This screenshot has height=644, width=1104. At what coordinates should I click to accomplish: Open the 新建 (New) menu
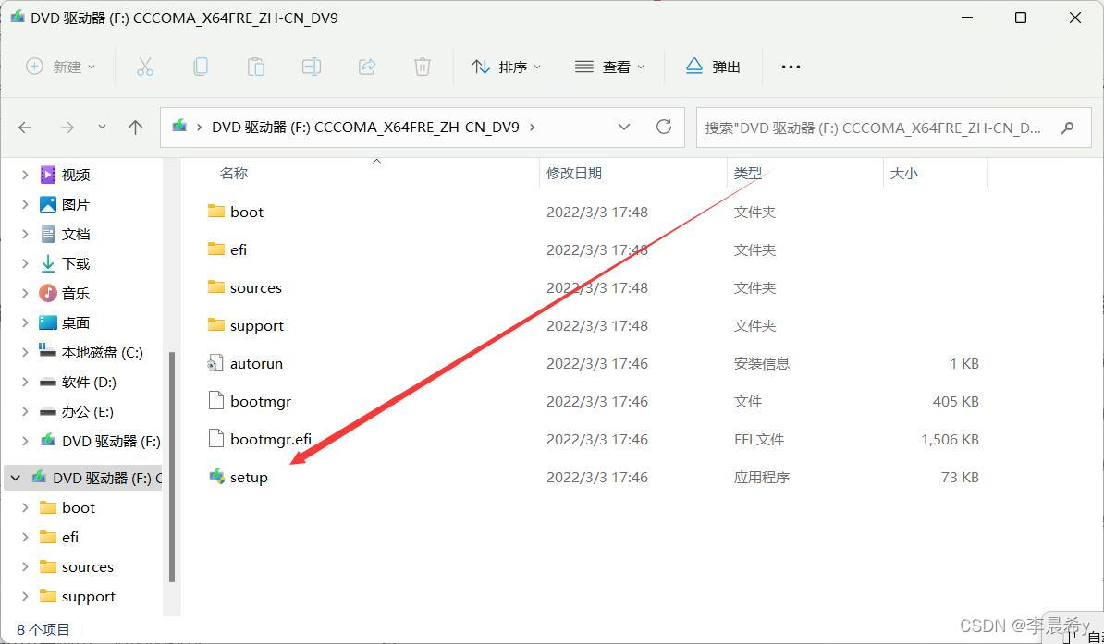click(60, 67)
